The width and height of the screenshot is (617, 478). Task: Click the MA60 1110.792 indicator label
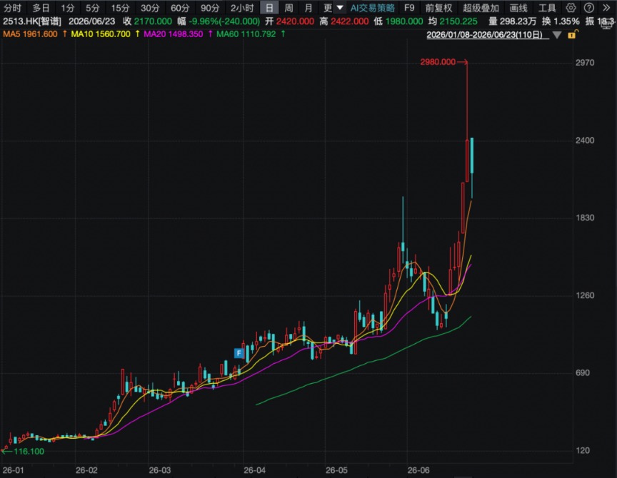[x=246, y=34]
